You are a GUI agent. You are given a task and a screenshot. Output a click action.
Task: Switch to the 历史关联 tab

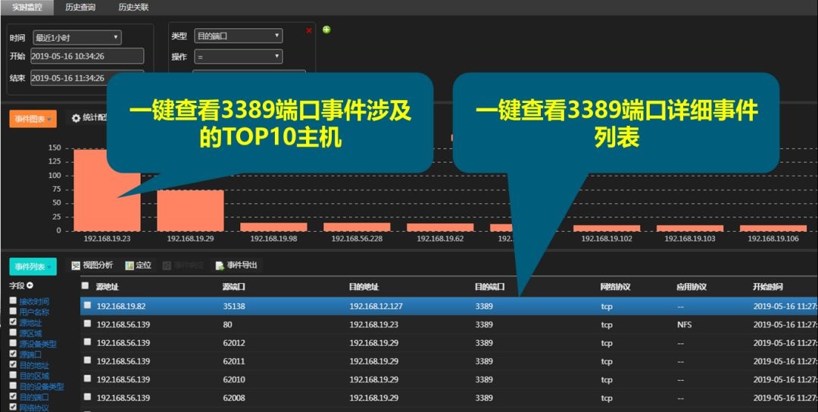(x=133, y=8)
